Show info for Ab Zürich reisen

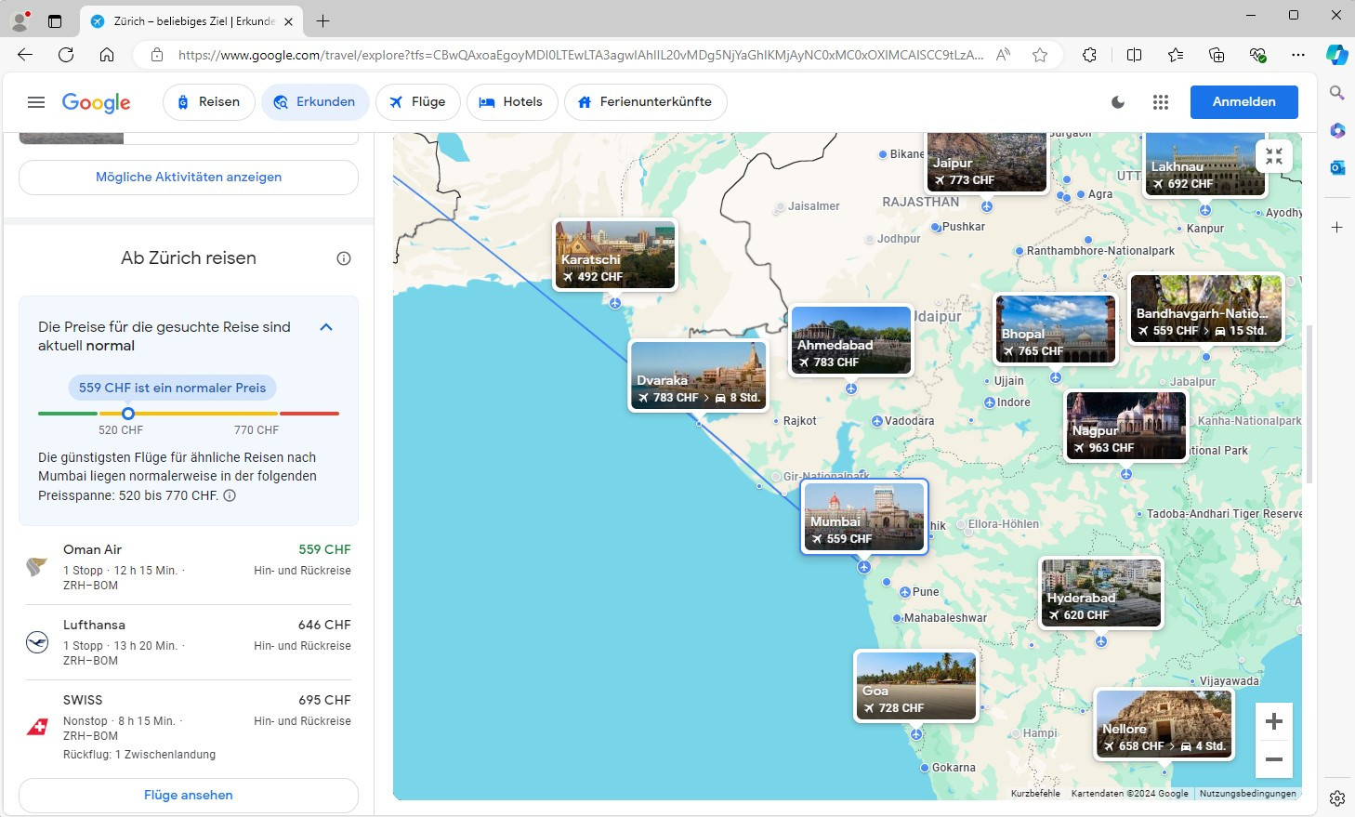344,258
